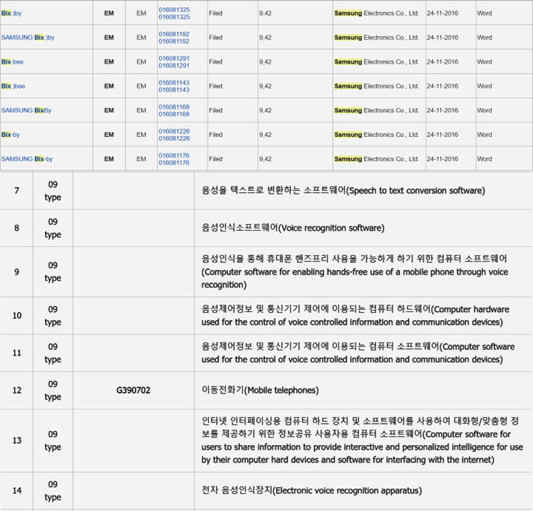Select row number 10
The image size is (533, 511).
(17, 315)
